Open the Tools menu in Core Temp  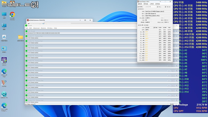coord(152,4)
